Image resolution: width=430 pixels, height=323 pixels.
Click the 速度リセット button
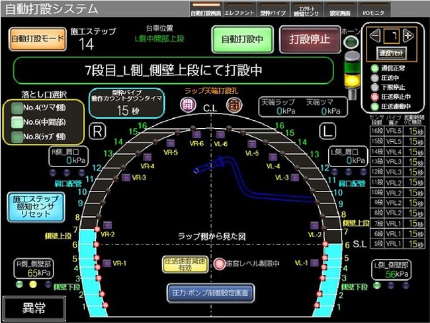tap(391, 54)
